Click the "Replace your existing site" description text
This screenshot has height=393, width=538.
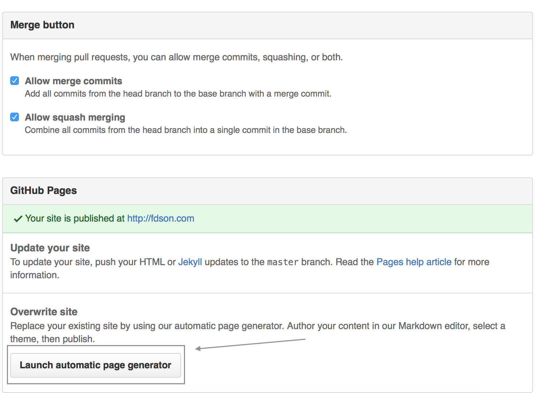click(x=257, y=326)
